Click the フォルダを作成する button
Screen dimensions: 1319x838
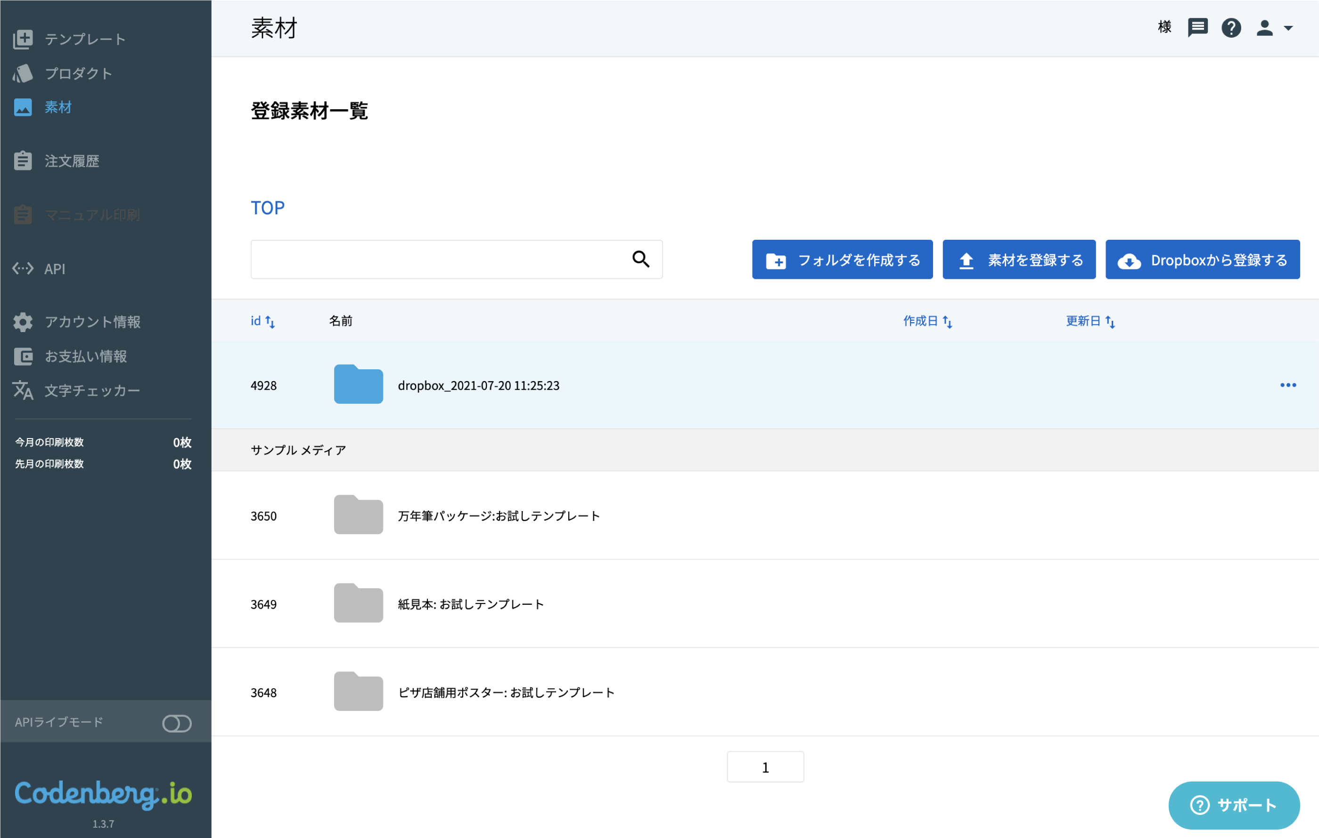[842, 259]
